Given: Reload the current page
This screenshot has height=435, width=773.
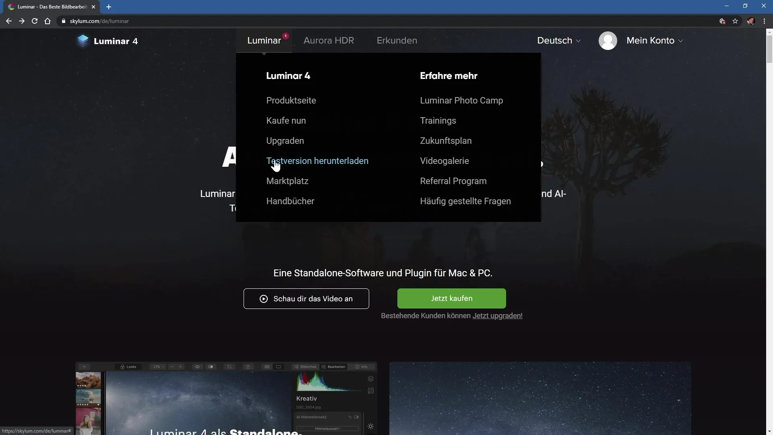Looking at the screenshot, I should pyautogui.click(x=35, y=21).
